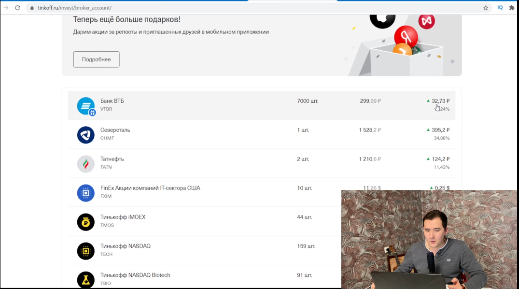
Task: Click the TECH ticker label
Action: (106, 254)
